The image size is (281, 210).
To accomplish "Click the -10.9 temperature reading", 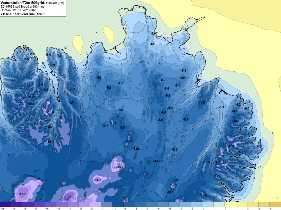I will tap(31, 104).
